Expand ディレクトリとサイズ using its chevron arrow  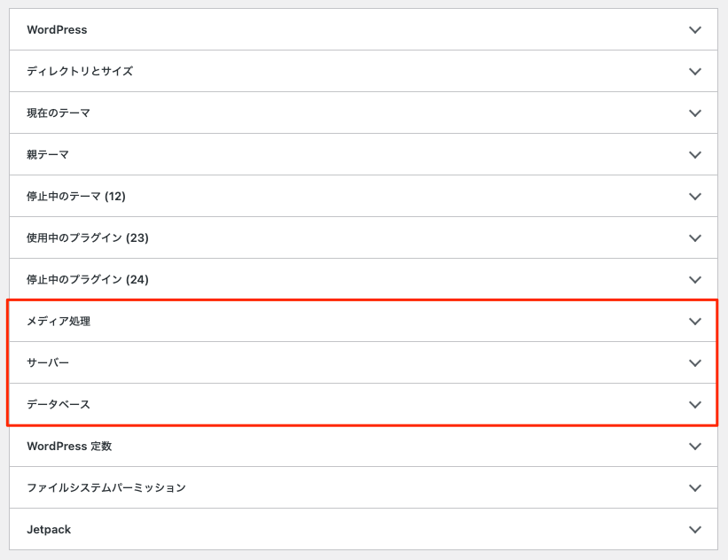coord(695,72)
